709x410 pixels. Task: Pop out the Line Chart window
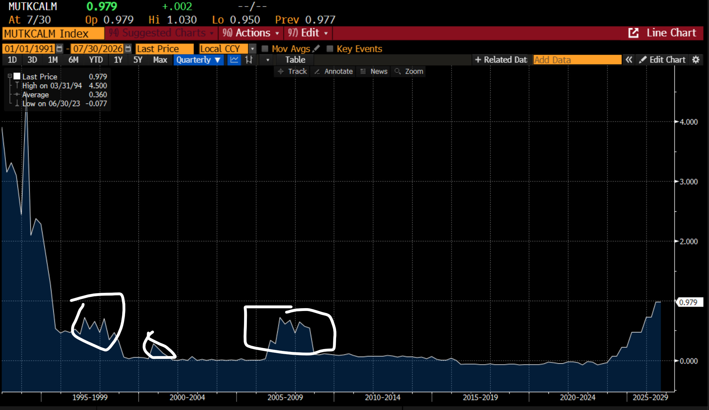pyautogui.click(x=633, y=33)
